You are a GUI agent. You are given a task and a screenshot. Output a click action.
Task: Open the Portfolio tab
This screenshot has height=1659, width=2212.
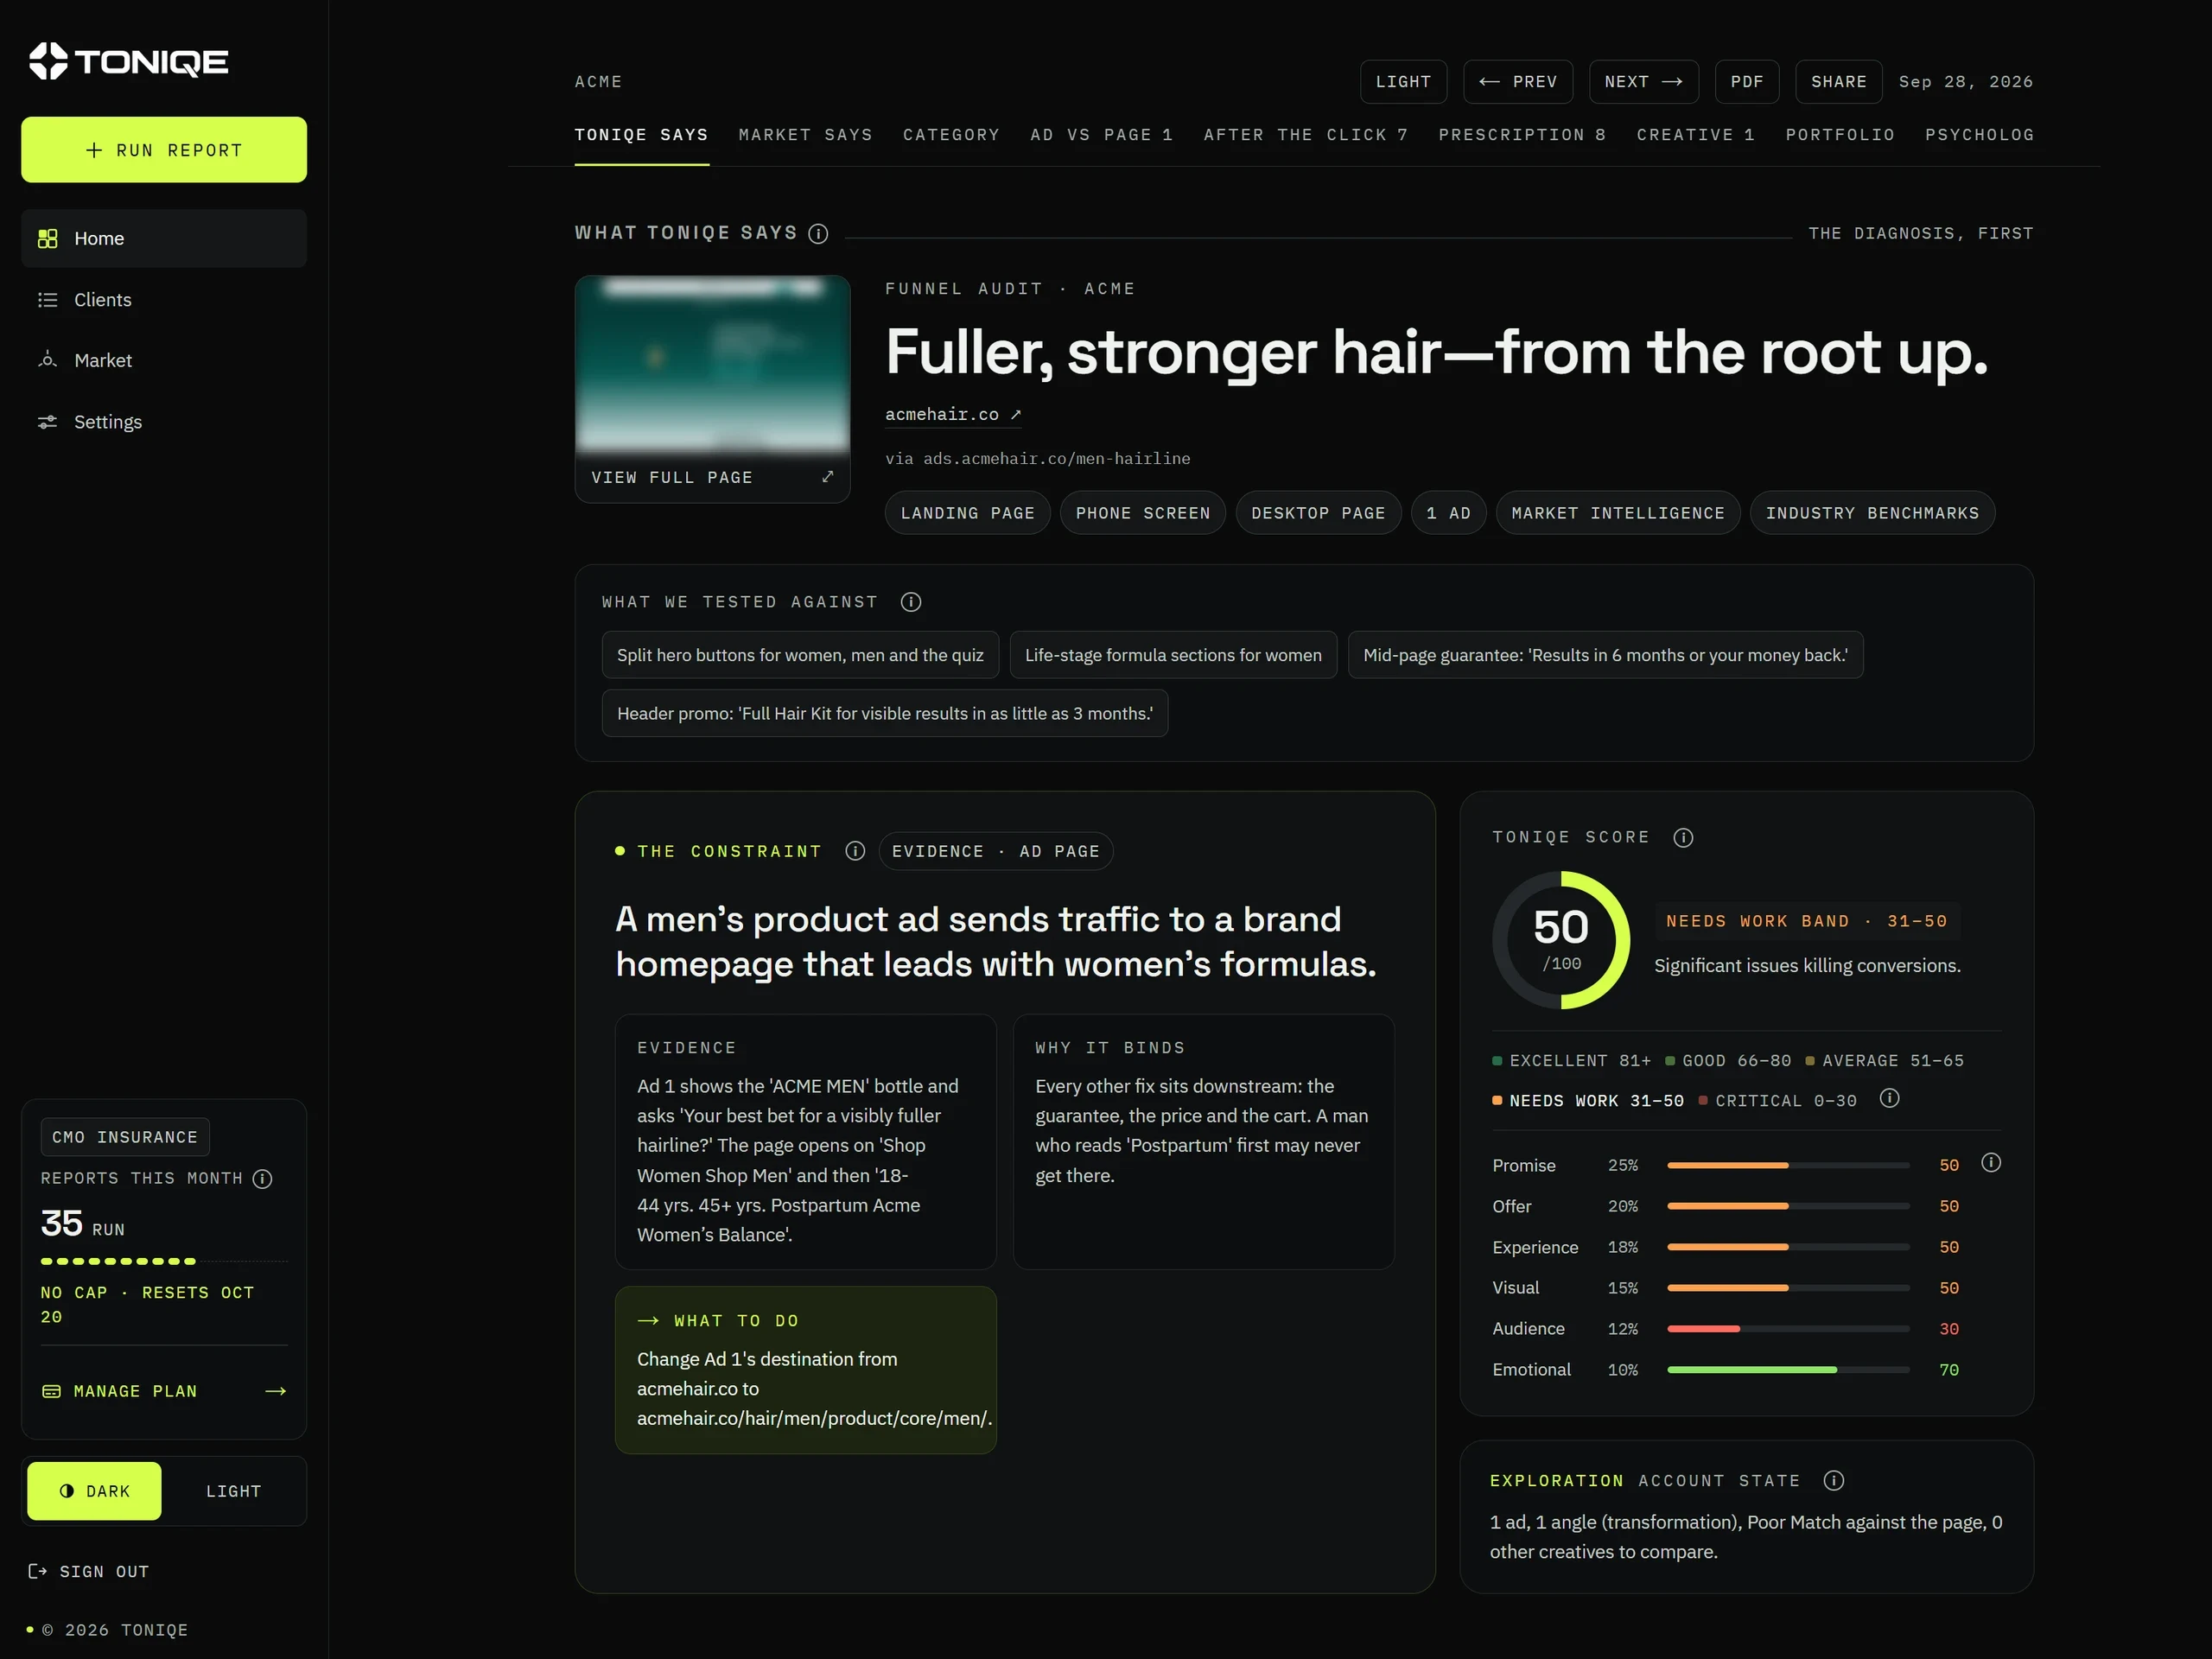pyautogui.click(x=1840, y=135)
